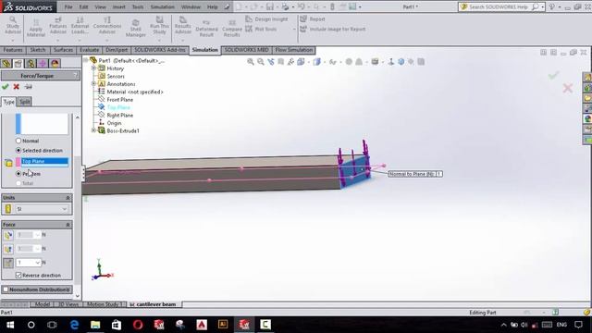The width and height of the screenshot is (592, 333).
Task: Toggle normal to plane force icon
Action: click(x=8, y=263)
